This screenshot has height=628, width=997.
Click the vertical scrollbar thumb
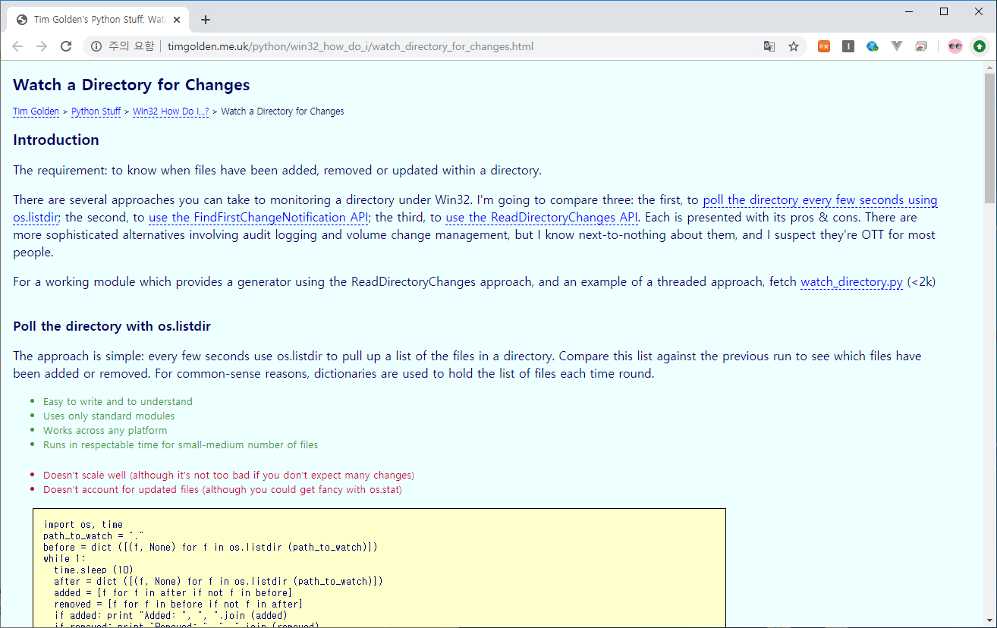pos(989,138)
